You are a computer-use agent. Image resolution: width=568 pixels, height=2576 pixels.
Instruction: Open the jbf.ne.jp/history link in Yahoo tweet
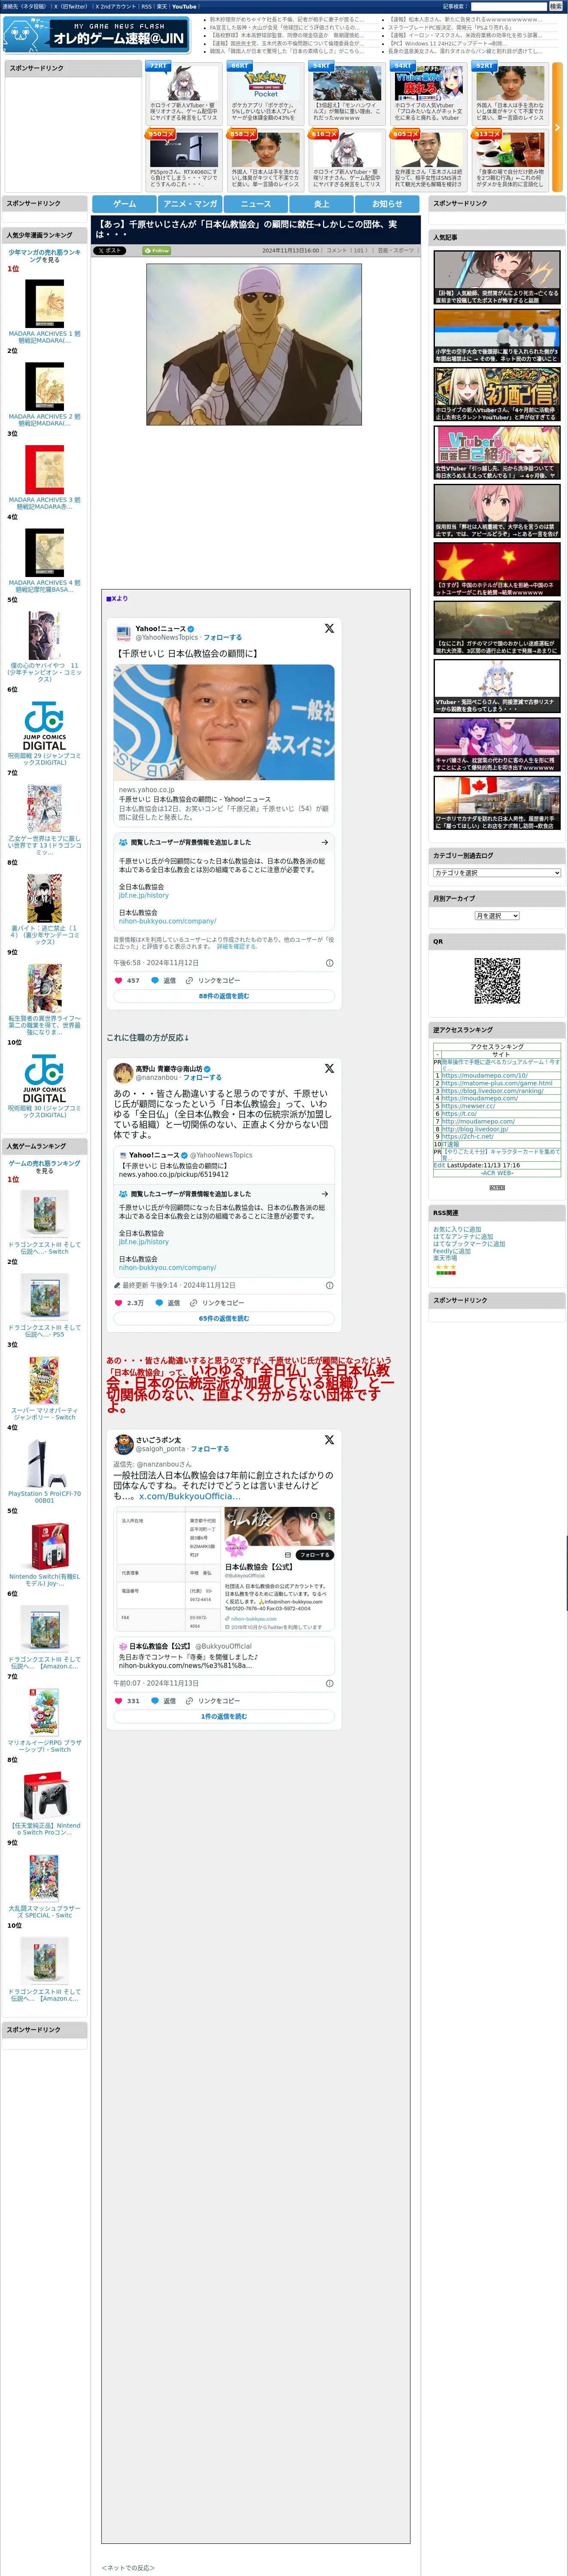point(144,895)
